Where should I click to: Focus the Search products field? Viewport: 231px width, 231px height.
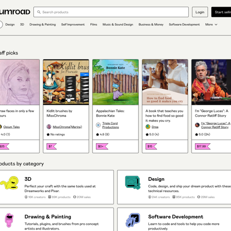[x=111, y=12]
